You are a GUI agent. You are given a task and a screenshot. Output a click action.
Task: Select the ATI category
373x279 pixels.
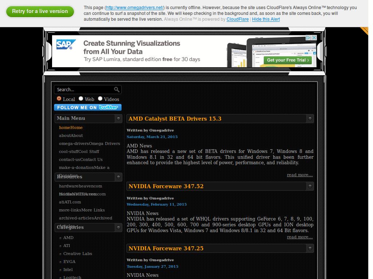pos(67,246)
